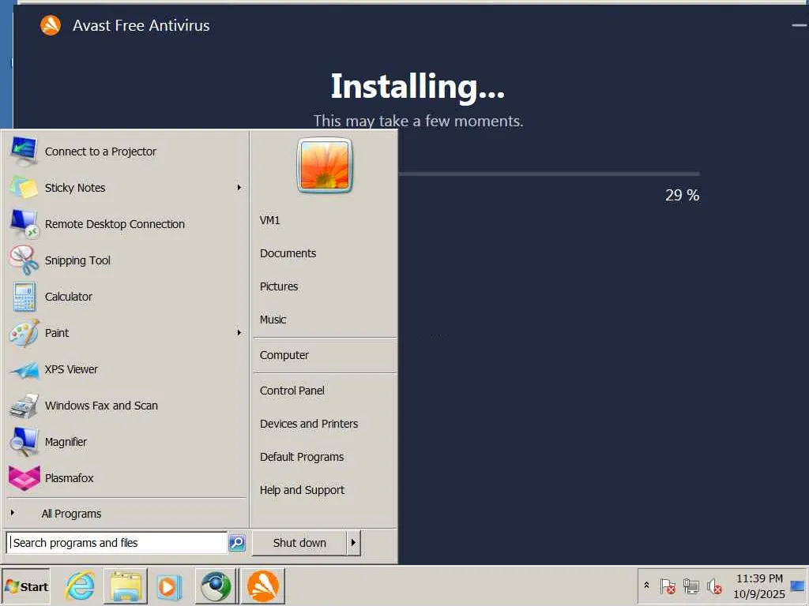Launch Sticky Notes from its icon

(x=24, y=188)
